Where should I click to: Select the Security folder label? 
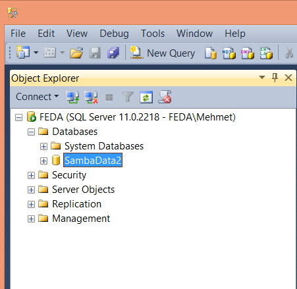(x=69, y=175)
